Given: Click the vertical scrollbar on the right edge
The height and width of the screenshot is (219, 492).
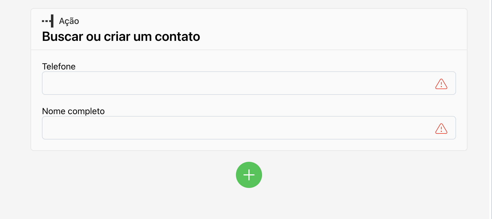Looking at the screenshot, I should (x=490, y=109).
